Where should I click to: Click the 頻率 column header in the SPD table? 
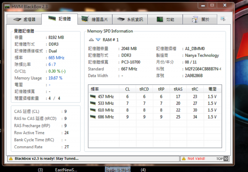(x=103, y=89)
